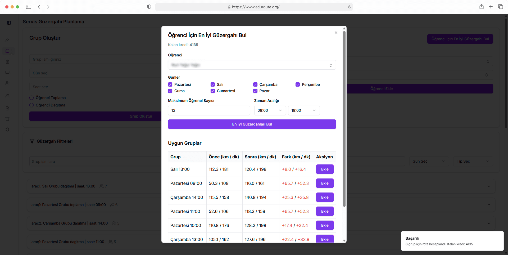Toggle the app sidebar collapse icon
The image size is (508, 255).
9,23
